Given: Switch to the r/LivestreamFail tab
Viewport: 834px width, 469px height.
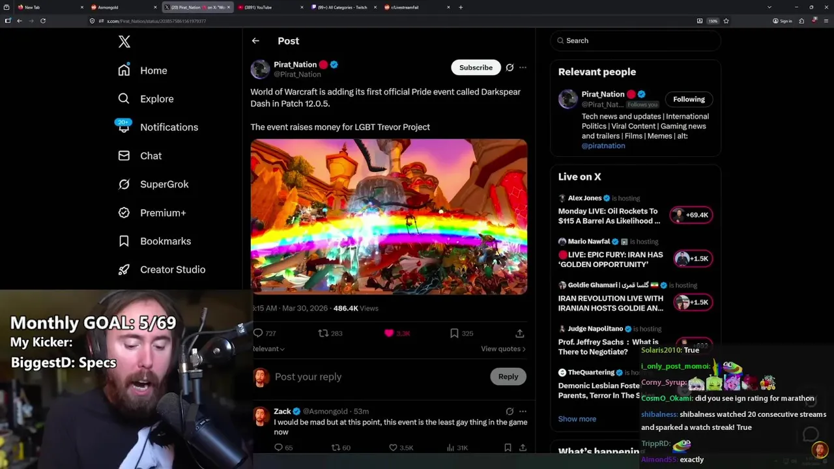Looking at the screenshot, I should (418, 7).
